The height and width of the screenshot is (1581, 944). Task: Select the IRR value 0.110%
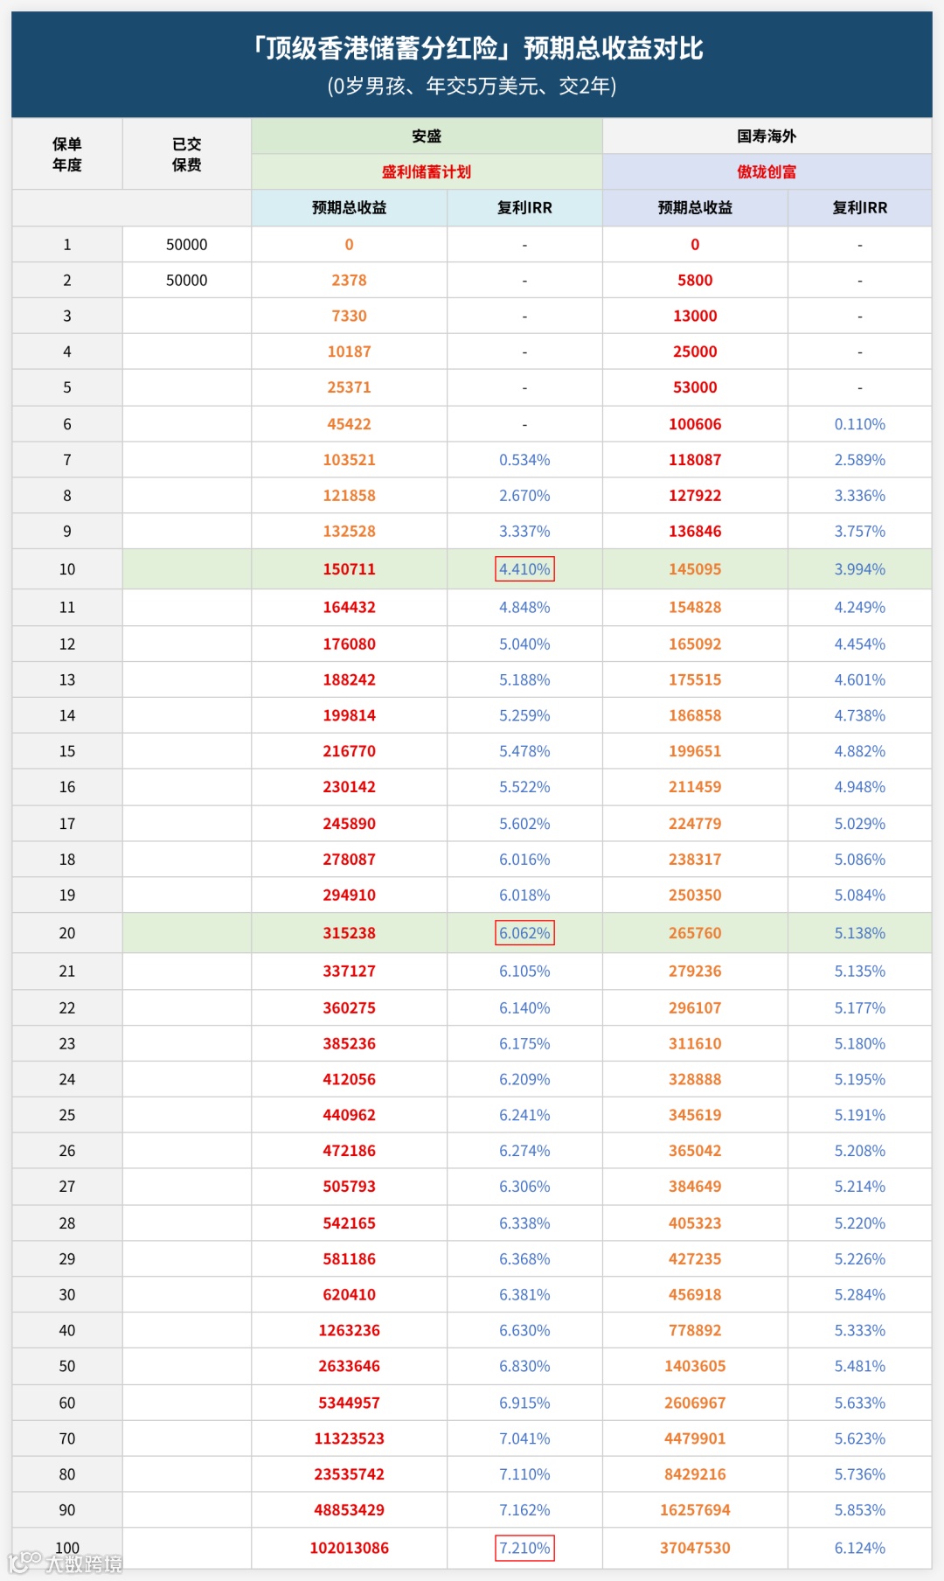point(860,425)
